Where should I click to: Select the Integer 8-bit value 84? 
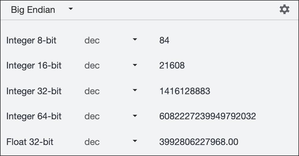tap(164, 40)
